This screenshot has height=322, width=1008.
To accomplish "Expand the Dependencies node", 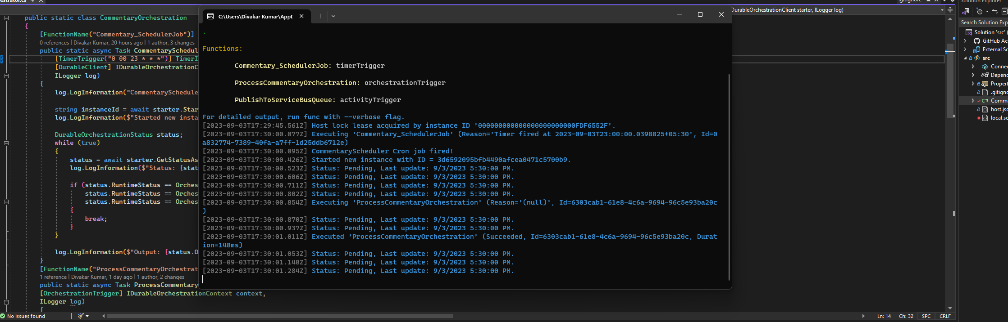I will click(973, 75).
